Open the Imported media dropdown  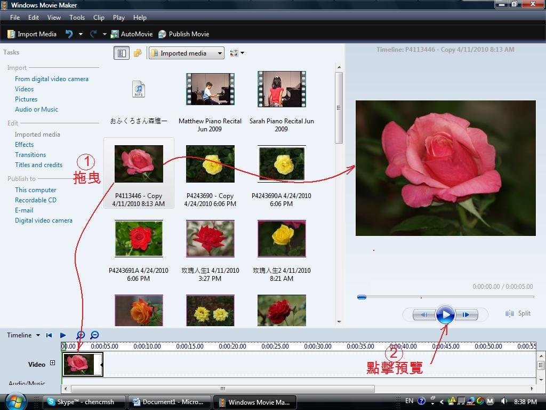coord(187,53)
